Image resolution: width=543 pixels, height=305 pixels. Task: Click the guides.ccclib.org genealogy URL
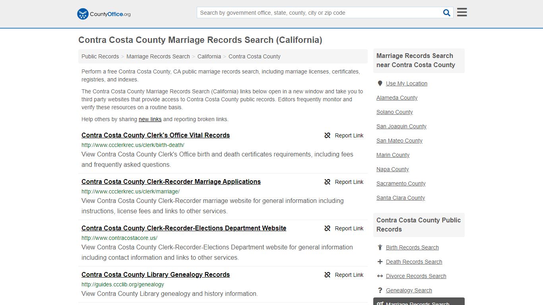[122, 284]
